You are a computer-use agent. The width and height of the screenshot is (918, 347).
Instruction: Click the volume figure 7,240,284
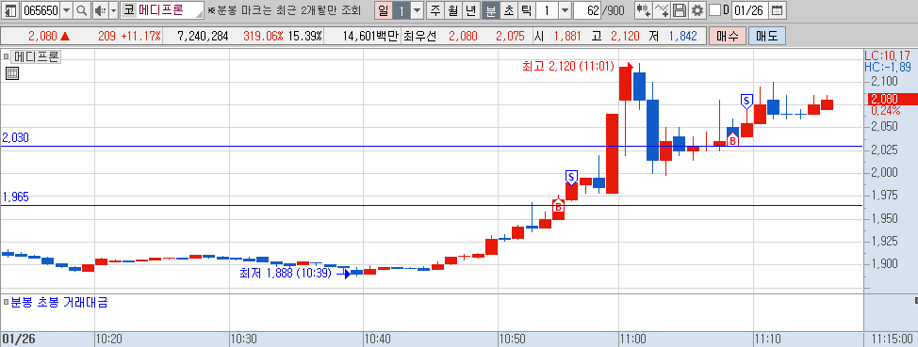203,37
